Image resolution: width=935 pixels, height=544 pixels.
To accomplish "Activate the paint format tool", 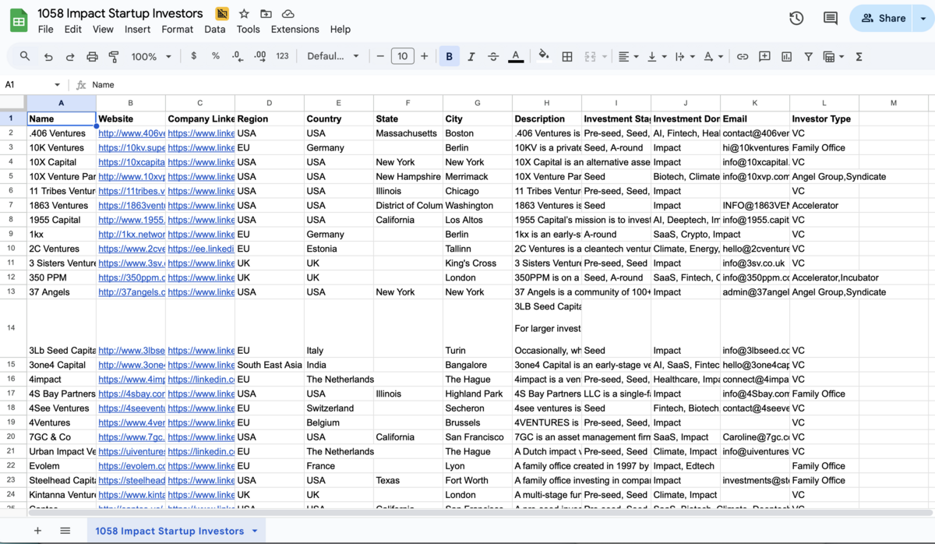I will click(x=113, y=56).
